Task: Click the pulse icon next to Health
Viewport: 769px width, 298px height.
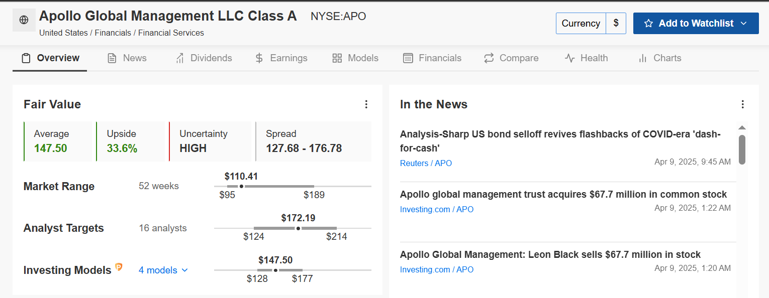Action: click(569, 58)
